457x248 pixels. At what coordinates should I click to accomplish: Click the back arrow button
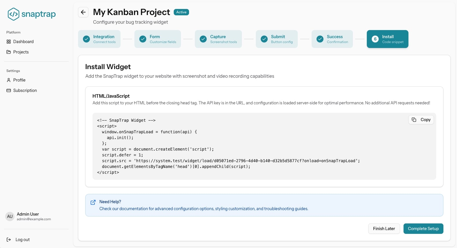tap(83, 12)
